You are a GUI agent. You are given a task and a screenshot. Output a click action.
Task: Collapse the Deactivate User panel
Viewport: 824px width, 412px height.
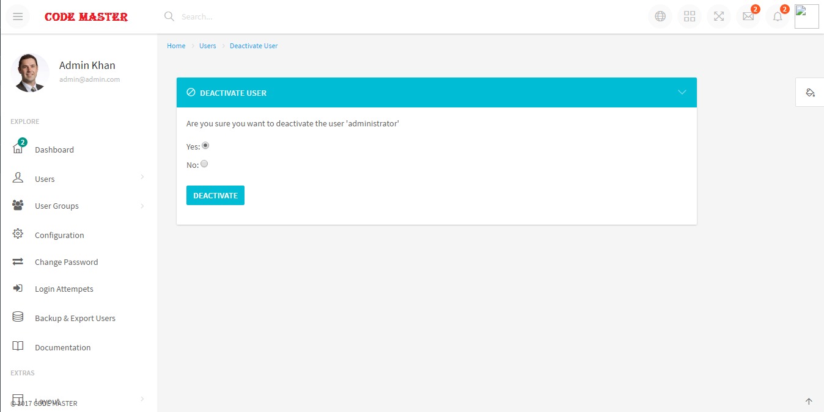(682, 92)
